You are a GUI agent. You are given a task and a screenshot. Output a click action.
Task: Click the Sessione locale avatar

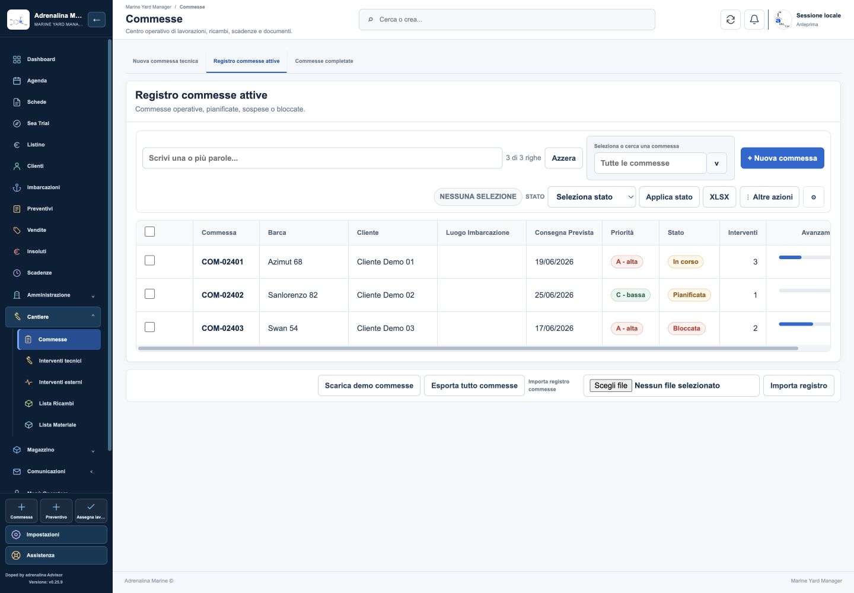coord(783,20)
